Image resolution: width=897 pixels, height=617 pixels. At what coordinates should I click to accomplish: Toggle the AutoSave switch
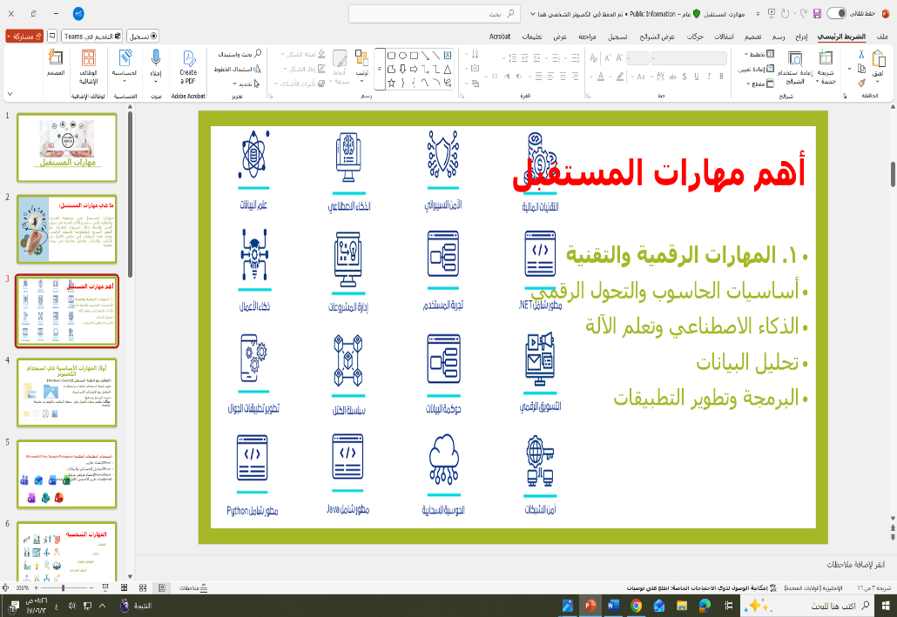coord(836,13)
